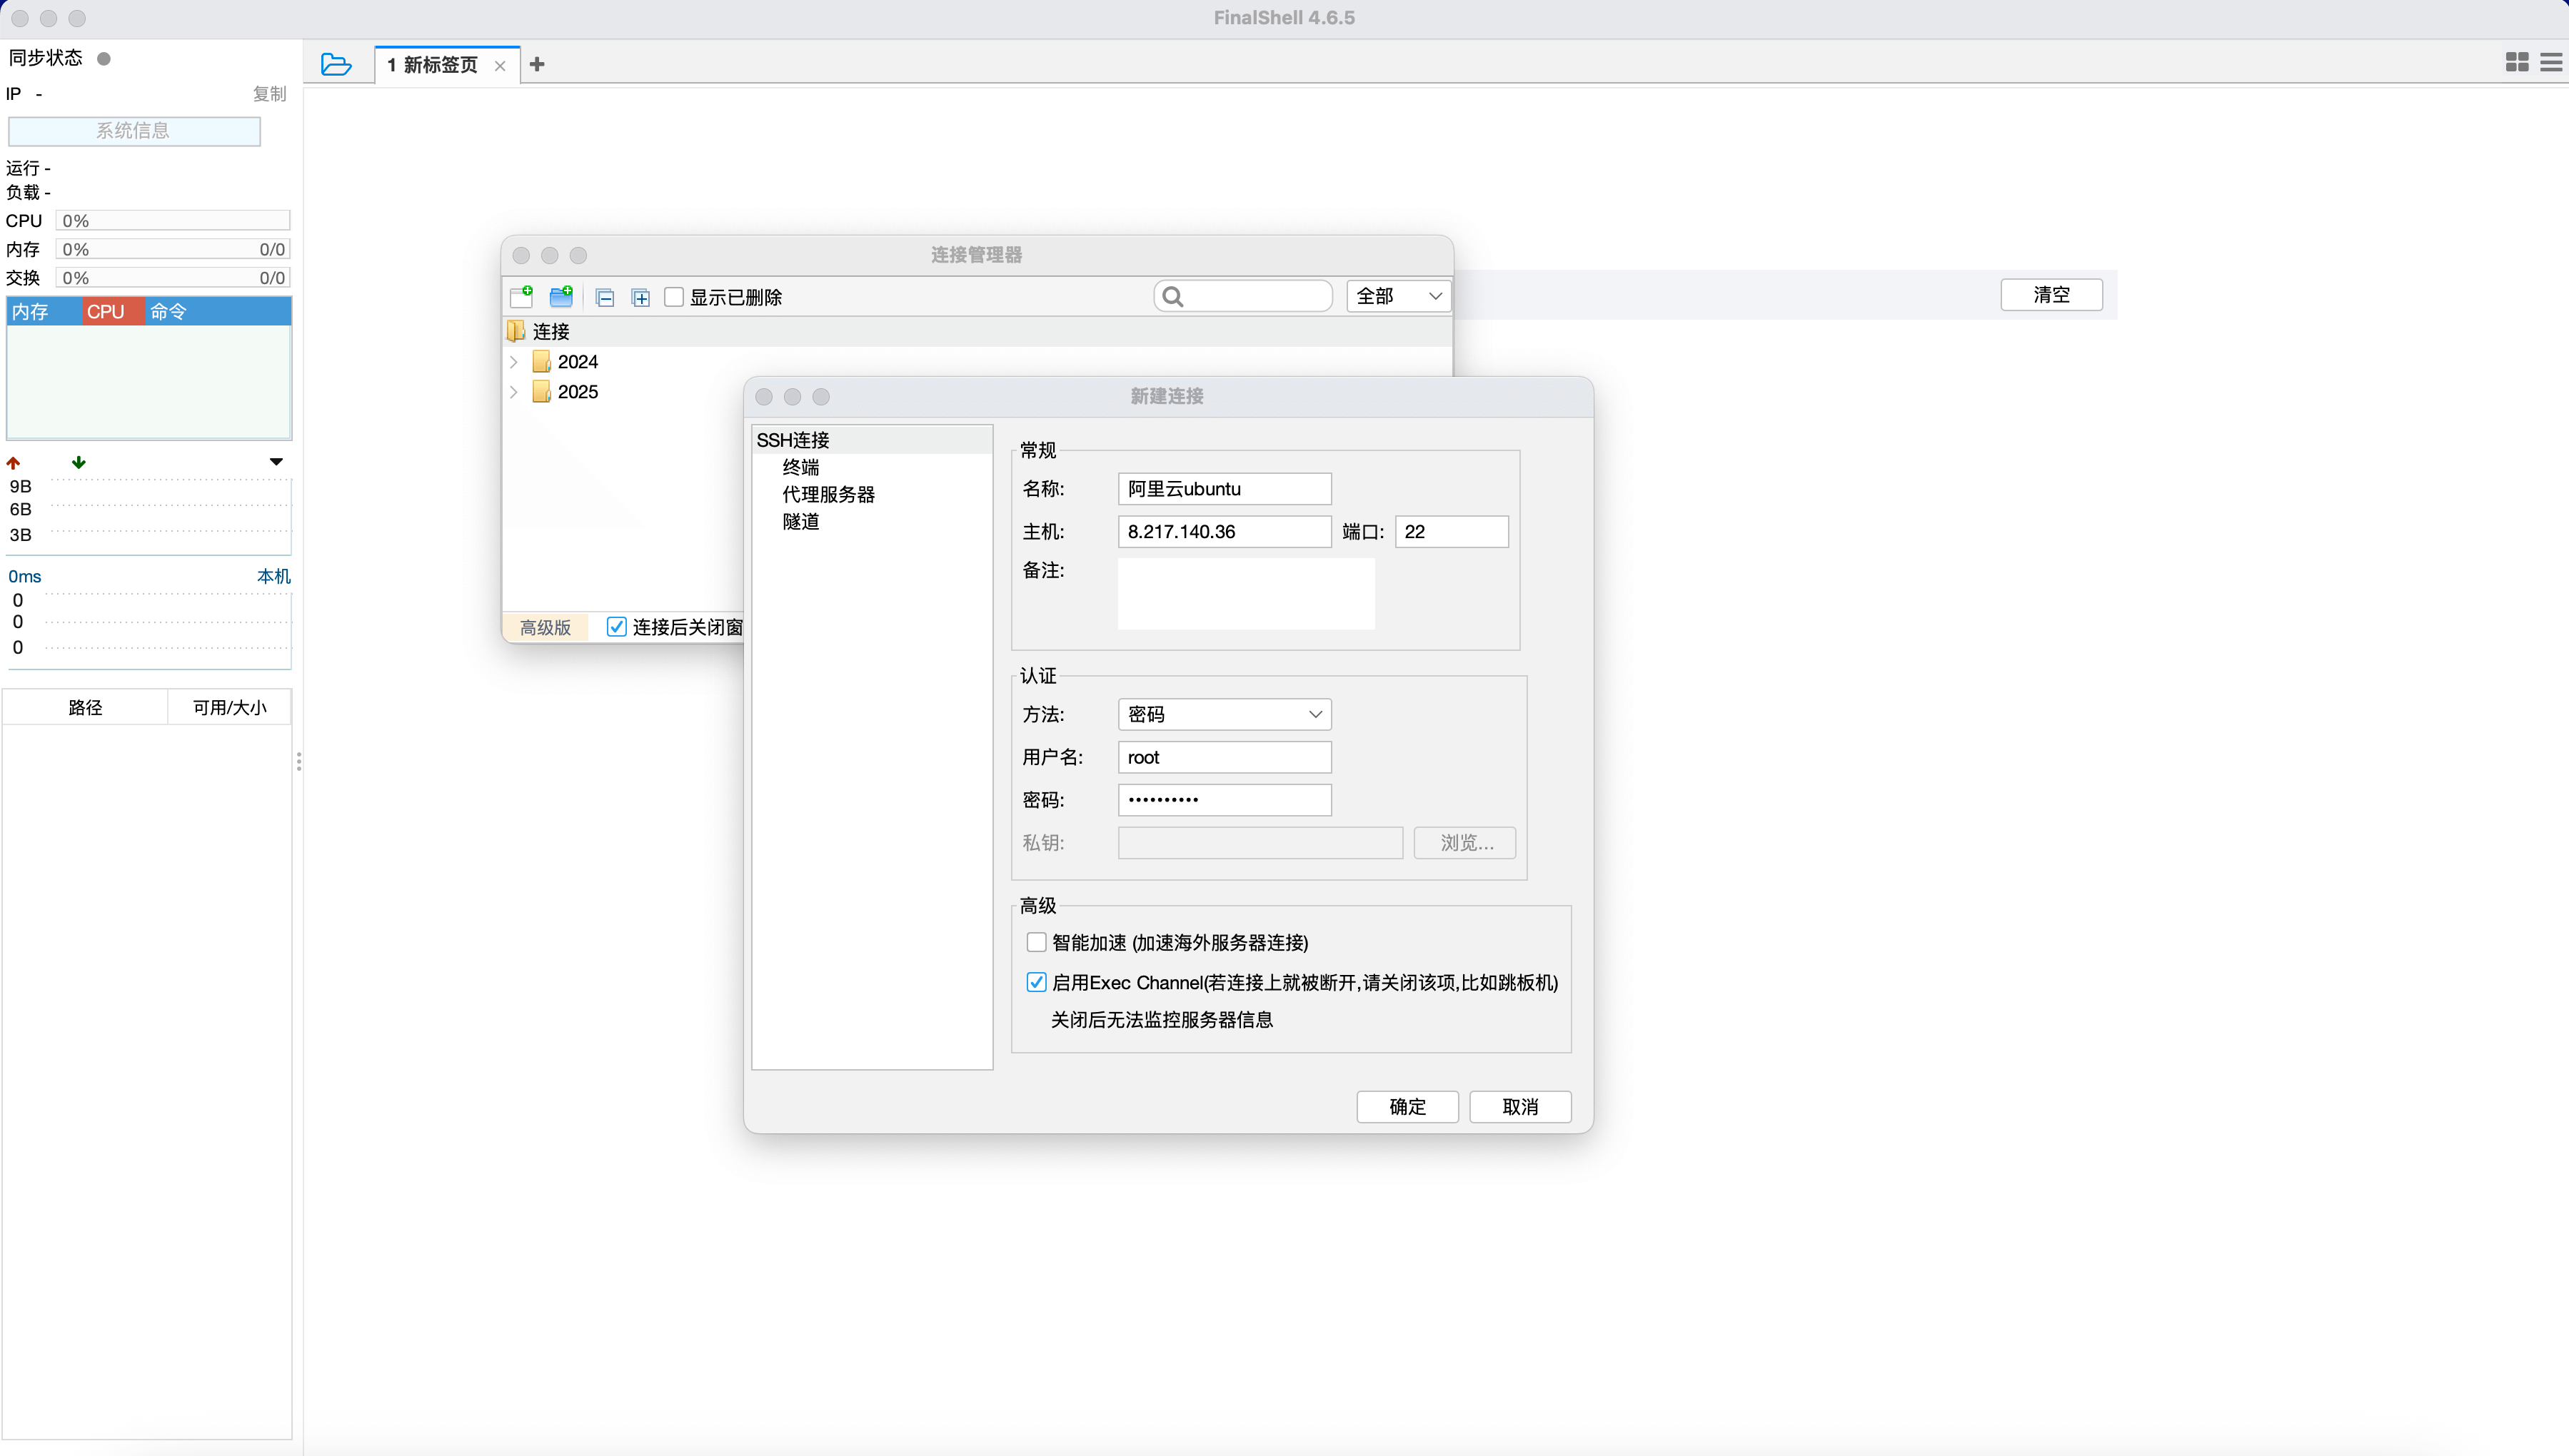2569x1456 pixels.
Task: Open the connection manager folder icon
Action: click(336, 65)
